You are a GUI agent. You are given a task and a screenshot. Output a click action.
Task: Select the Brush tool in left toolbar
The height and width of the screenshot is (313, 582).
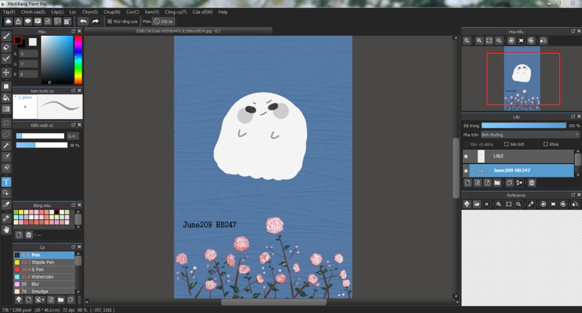pyautogui.click(x=6, y=36)
